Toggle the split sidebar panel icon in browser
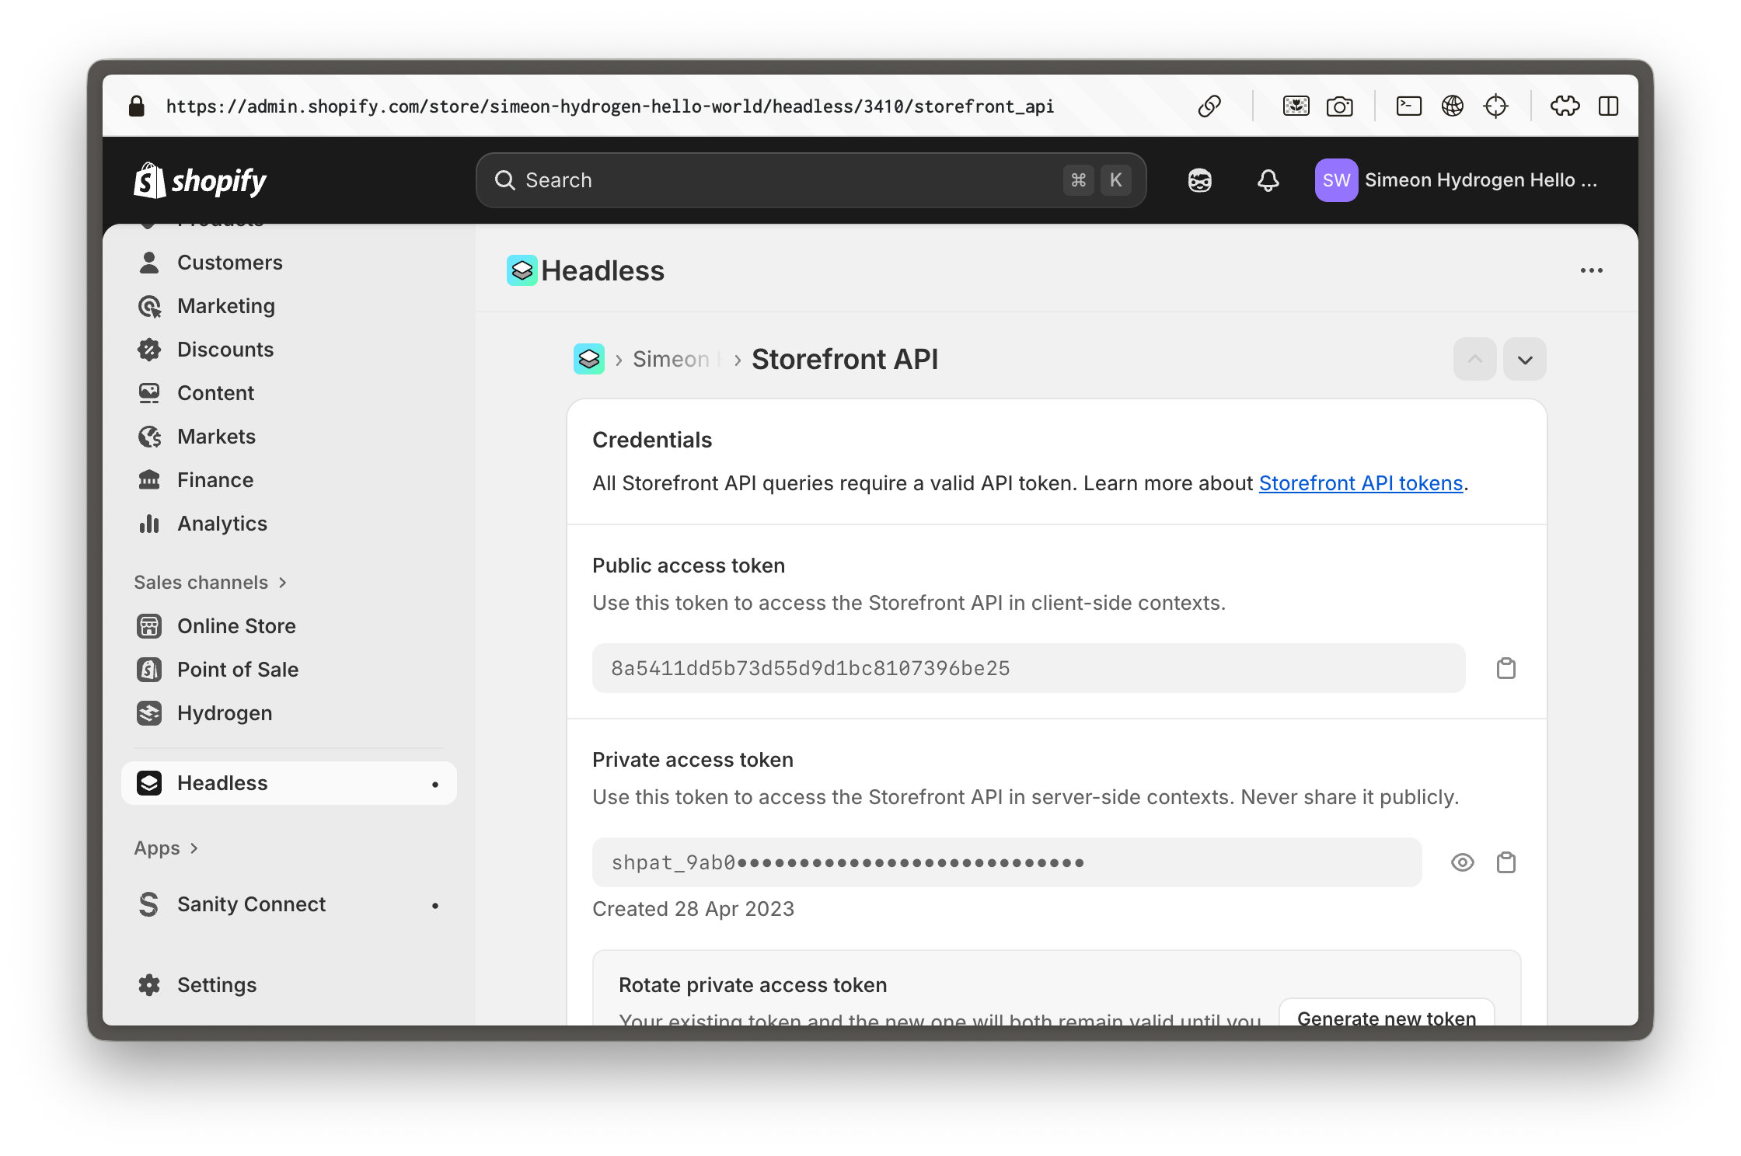The width and height of the screenshot is (1741, 1156). 1608,106
